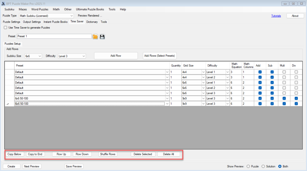The image size is (307, 171).
Task: Select the Solution preview radio button
Action: (263, 166)
